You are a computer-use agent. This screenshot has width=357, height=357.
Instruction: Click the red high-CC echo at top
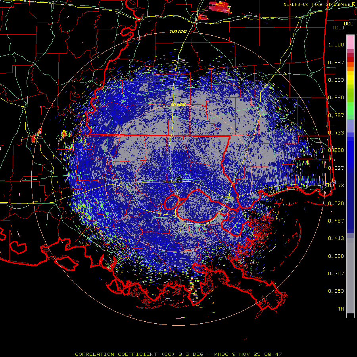click(x=220, y=7)
